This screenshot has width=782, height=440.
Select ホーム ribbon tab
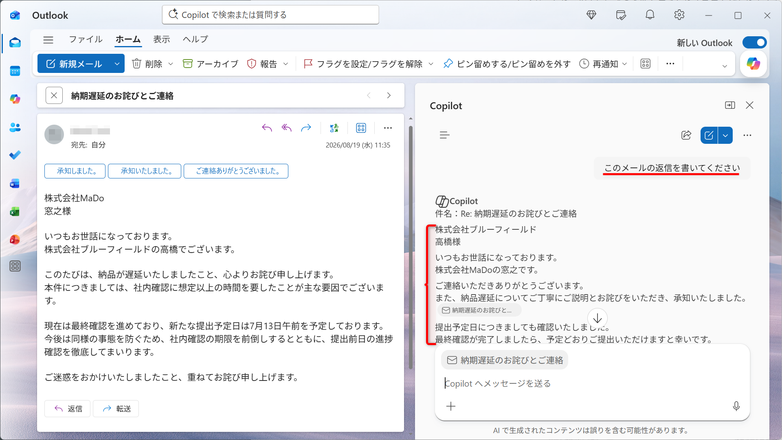128,39
